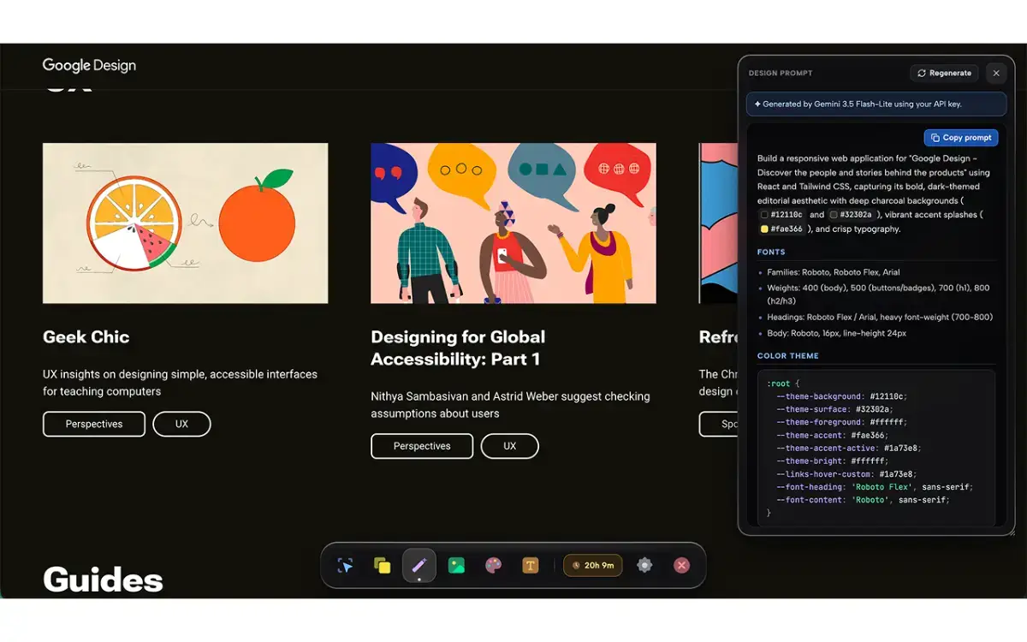Click the Headings: Roboto Flex / Arial line

[x=880, y=317]
